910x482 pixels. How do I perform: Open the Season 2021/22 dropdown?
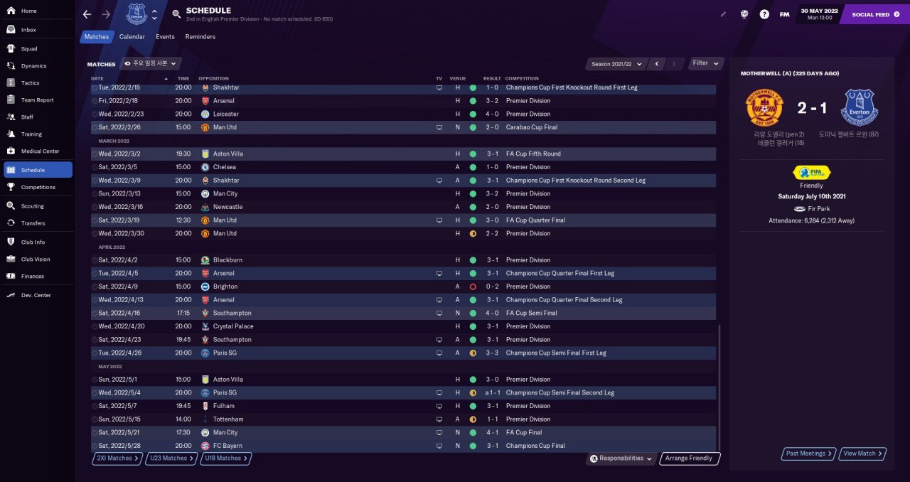[617, 63]
